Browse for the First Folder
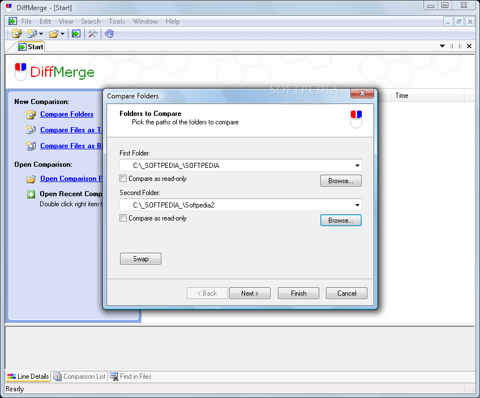480x398 pixels. click(341, 181)
